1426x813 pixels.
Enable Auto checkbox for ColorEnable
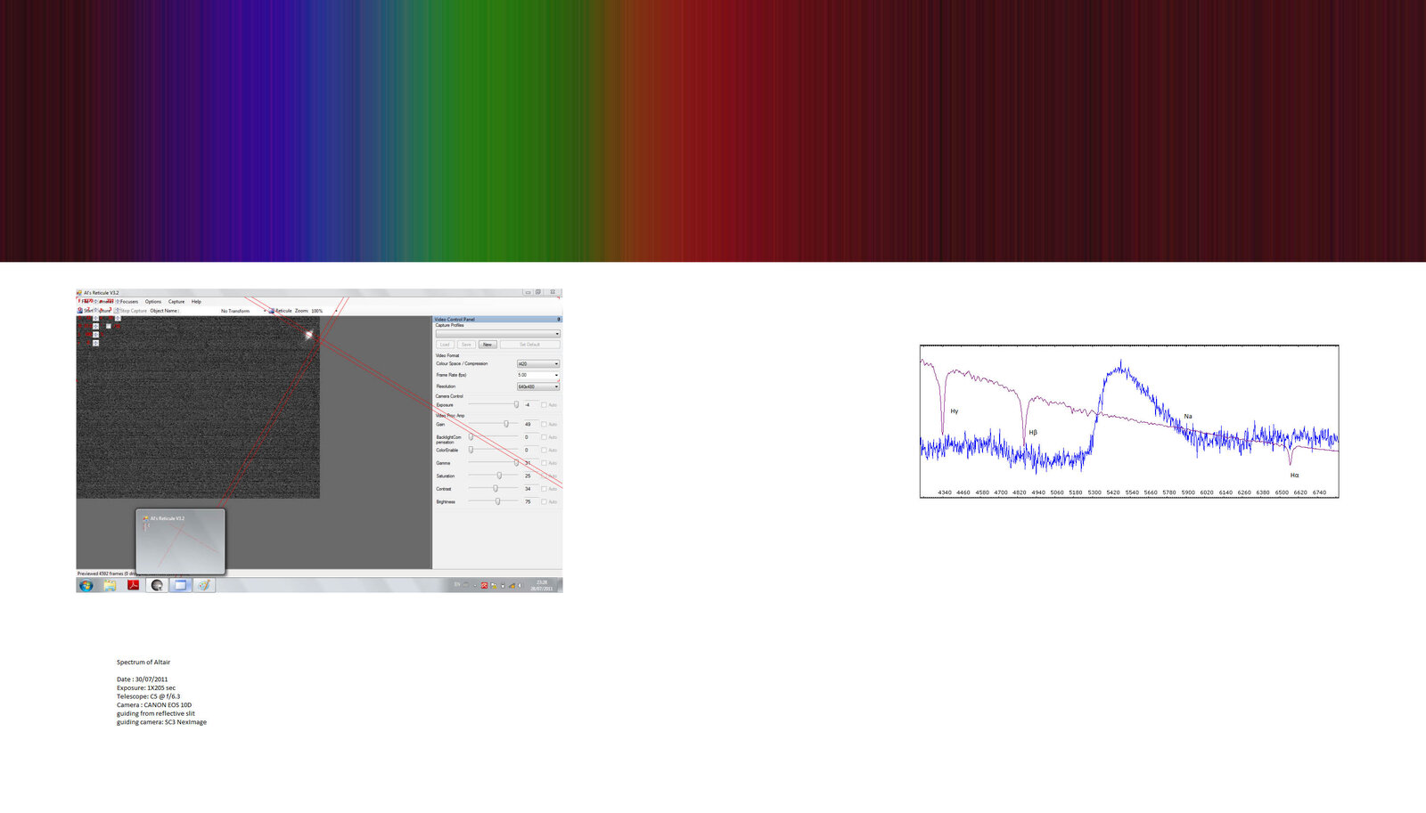(x=544, y=450)
